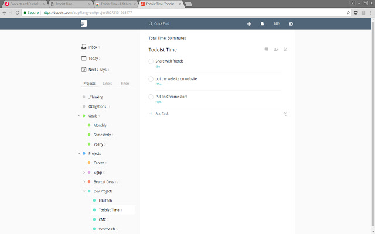Complete the Share with friends task

pos(151,61)
